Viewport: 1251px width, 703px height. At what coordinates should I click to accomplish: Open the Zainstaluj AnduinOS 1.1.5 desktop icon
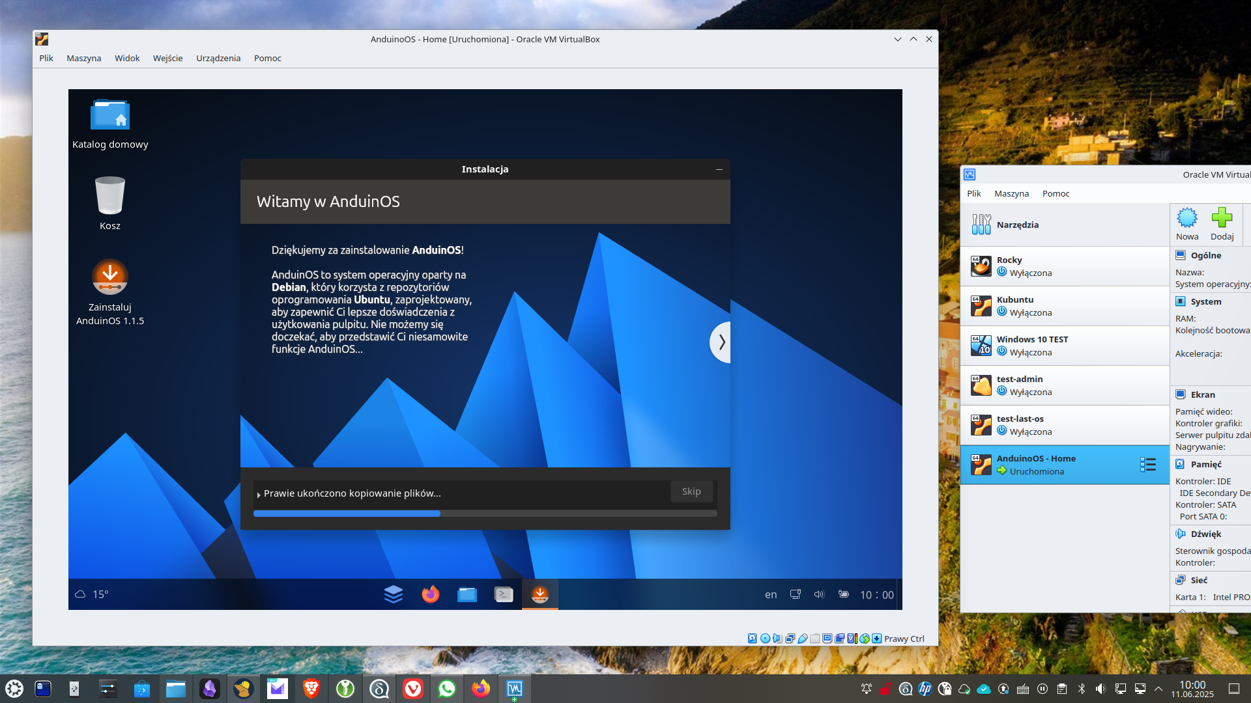109,292
